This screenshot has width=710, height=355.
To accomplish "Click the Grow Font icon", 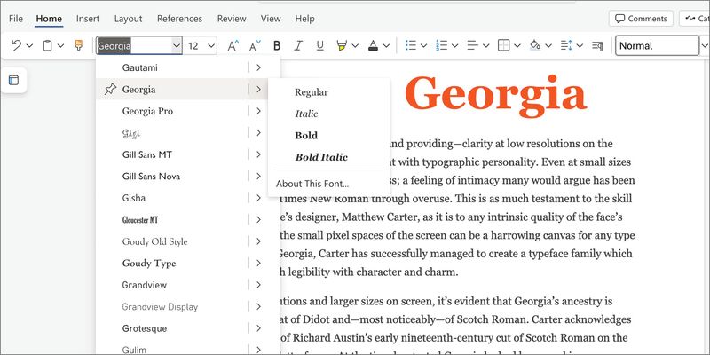I will (233, 45).
